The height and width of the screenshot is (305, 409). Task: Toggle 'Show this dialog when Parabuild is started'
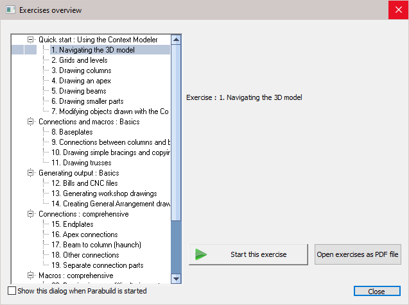pos(12,291)
